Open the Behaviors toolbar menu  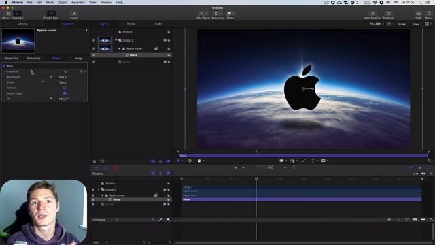217,15
